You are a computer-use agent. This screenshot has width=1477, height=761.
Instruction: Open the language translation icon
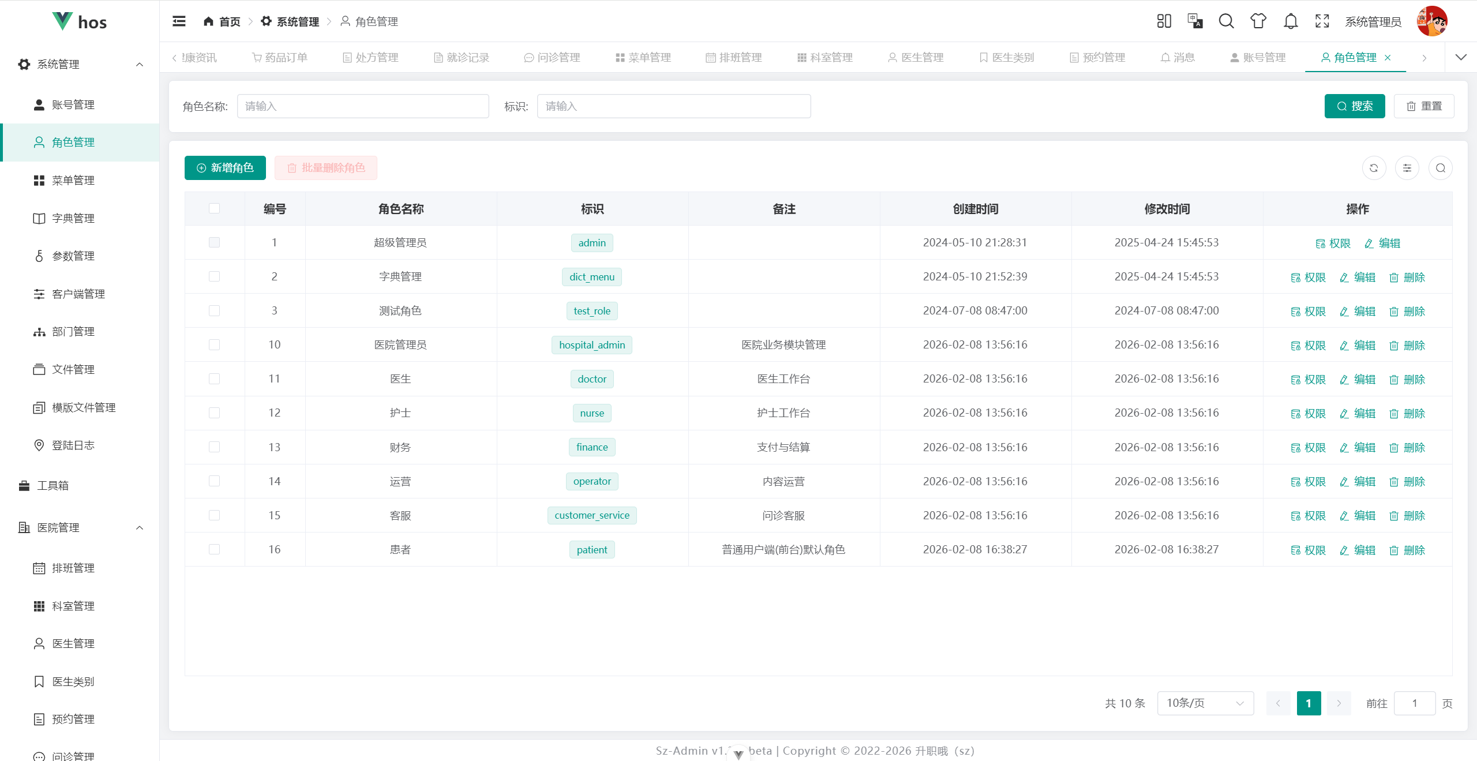[1195, 21]
